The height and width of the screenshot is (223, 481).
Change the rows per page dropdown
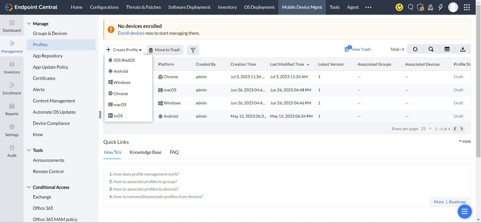tap(426, 129)
